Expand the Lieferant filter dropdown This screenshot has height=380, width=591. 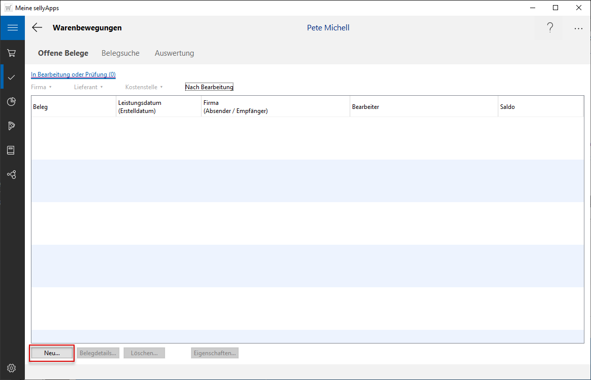tap(88, 87)
